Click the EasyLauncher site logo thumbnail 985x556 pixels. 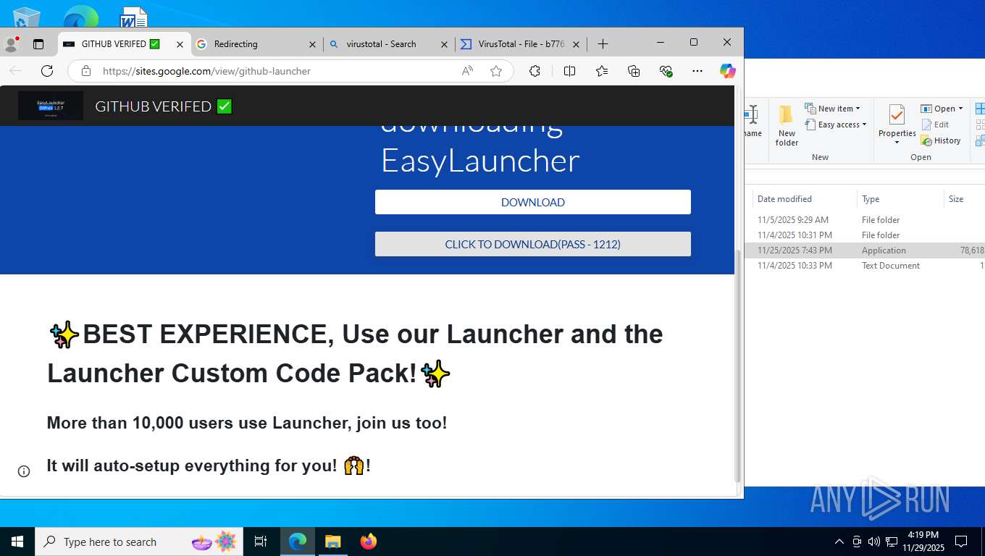[51, 106]
